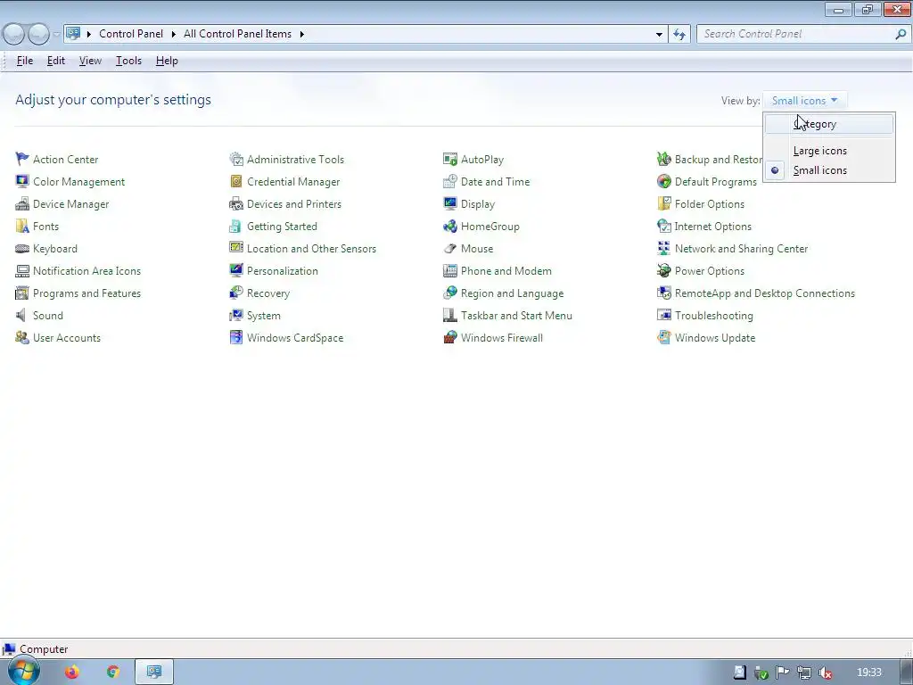This screenshot has height=685, width=913.
Task: Open the Edit menu
Action: point(56,61)
